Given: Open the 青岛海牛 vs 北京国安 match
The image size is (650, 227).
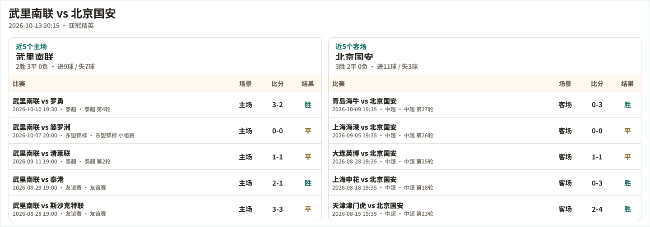Looking at the screenshot, I should pos(485,104).
